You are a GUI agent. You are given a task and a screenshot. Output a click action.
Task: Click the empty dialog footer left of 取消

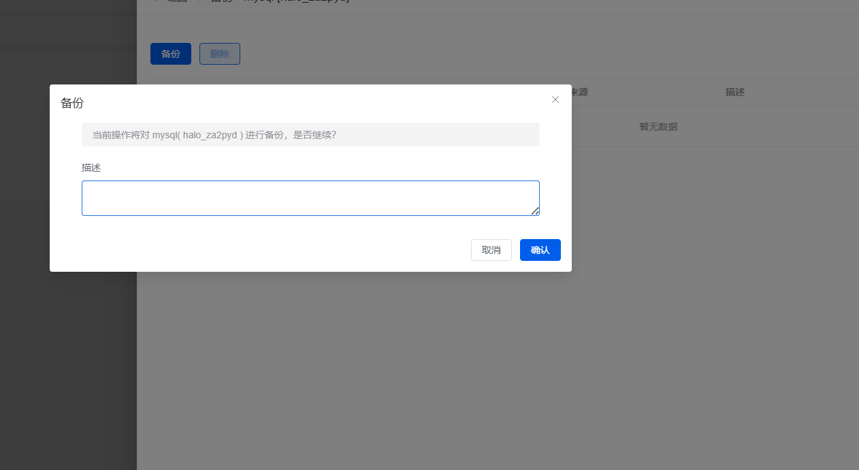click(272, 250)
